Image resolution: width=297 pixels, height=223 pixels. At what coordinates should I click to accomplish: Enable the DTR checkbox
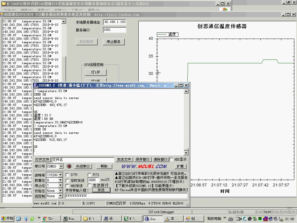click(67, 175)
